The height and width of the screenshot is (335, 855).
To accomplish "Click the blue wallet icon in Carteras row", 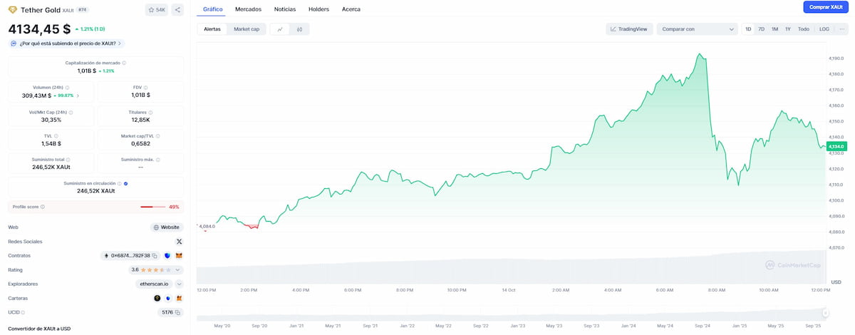I will [168, 298].
